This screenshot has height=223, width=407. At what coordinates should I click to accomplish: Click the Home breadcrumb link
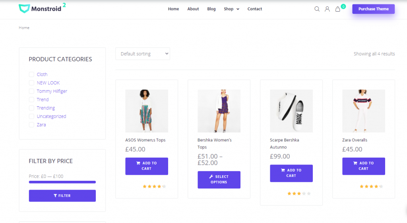tap(24, 27)
